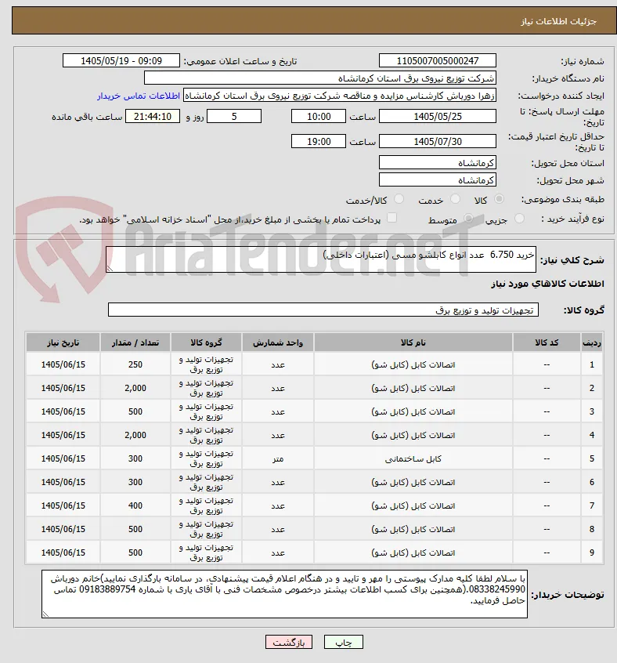Click the نام کالا column header
Viewport: 617px width, 663px height.
click(413, 342)
